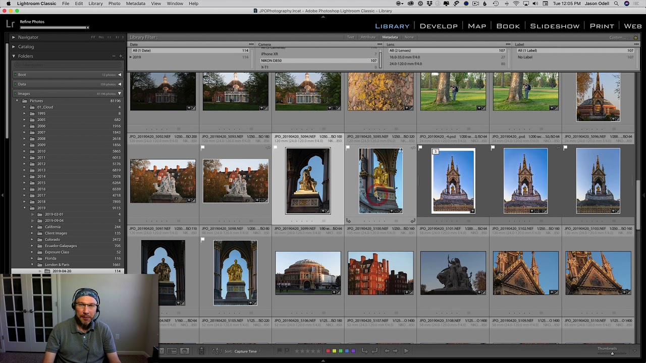Screen dimensions: 646x363
Task: Open Date column options menu
Action: click(251, 44)
